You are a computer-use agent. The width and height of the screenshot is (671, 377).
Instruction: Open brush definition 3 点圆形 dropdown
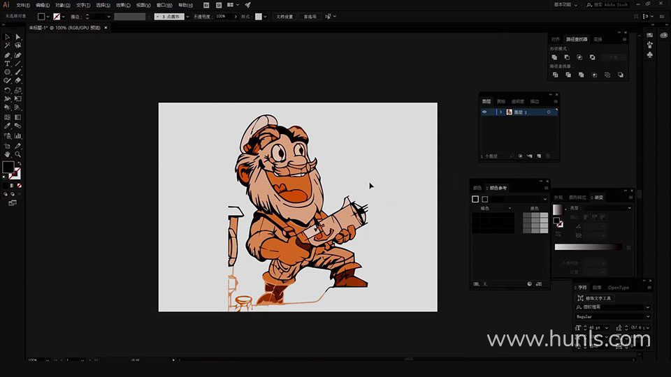(187, 17)
